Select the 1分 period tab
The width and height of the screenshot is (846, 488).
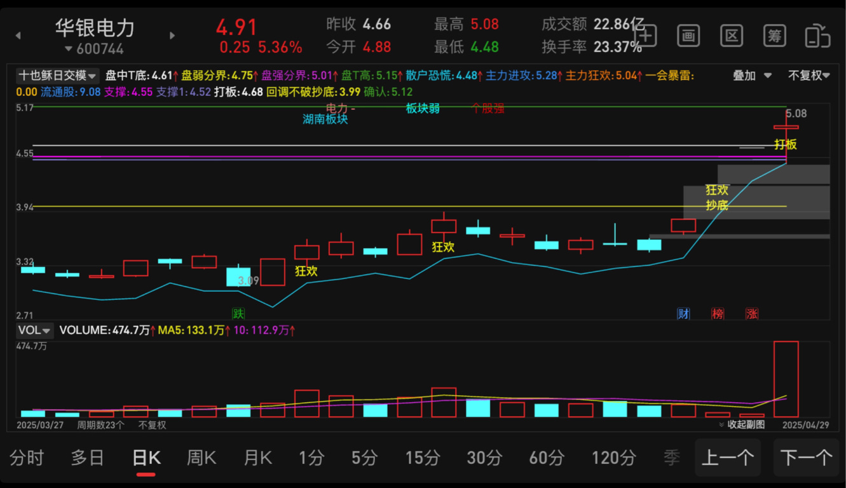(x=311, y=457)
